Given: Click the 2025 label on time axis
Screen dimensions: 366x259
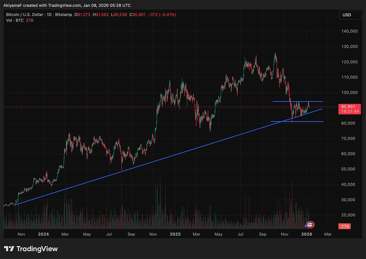Looking at the screenshot, I should pos(175,234).
